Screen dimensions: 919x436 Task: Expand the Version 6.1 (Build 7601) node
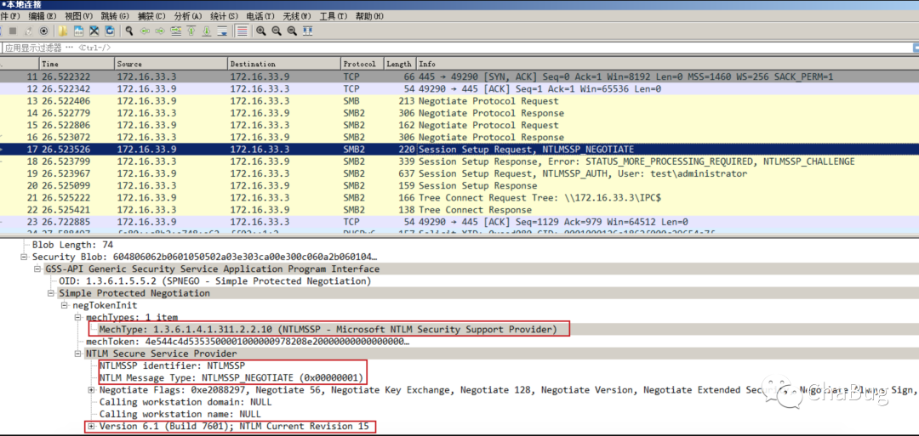pyautogui.click(x=91, y=426)
